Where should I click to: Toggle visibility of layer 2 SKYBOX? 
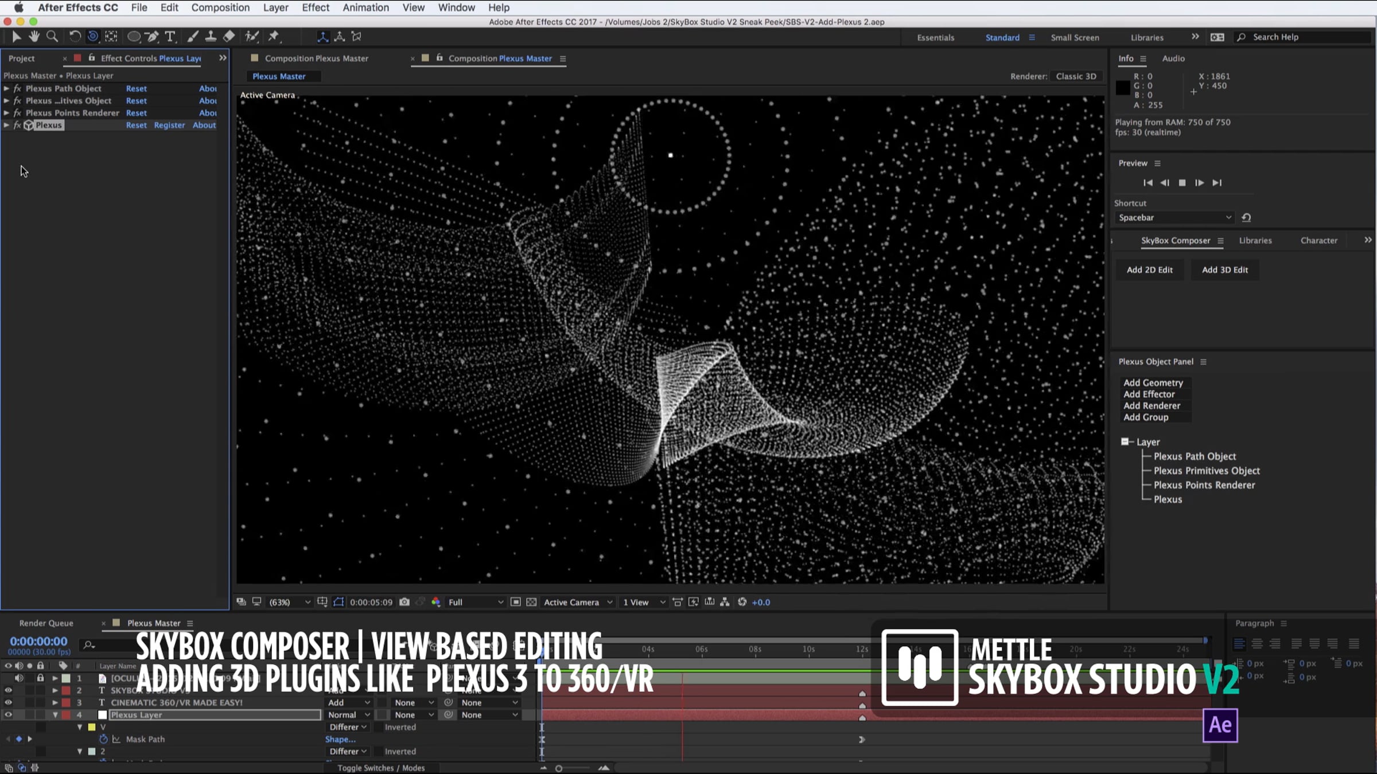pyautogui.click(x=8, y=690)
